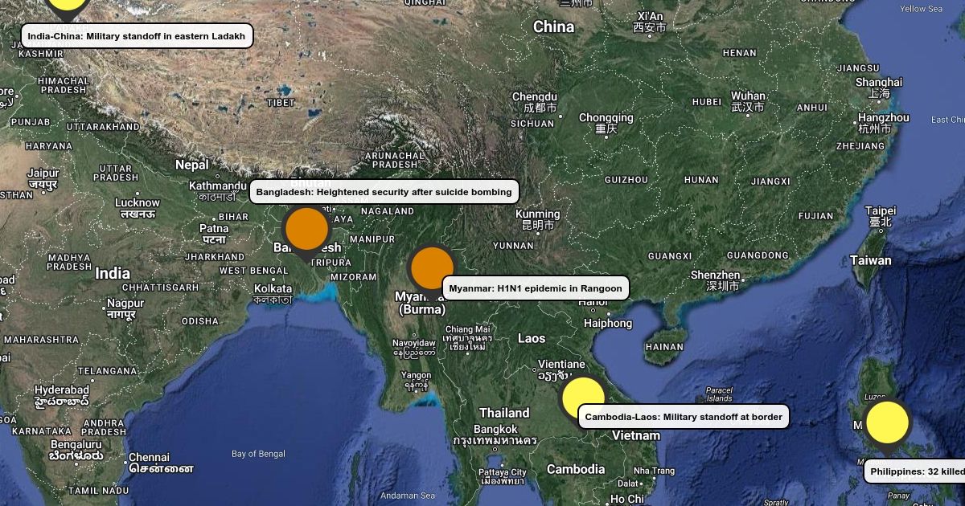Open the 'Philippines: 32 killed' label
Screen dimensions: 965x506
click(916, 471)
